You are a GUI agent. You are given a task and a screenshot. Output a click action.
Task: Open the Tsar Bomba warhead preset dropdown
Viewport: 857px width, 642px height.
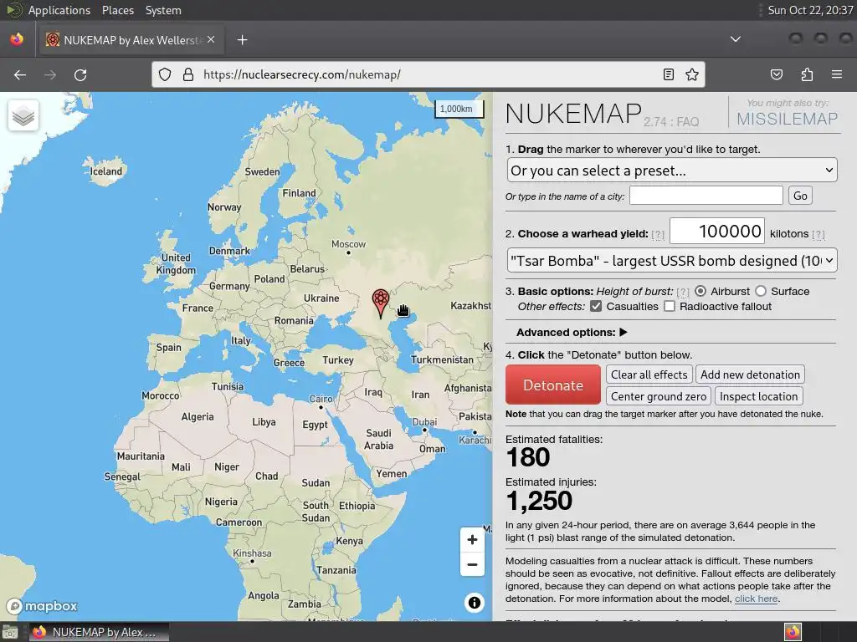click(672, 261)
